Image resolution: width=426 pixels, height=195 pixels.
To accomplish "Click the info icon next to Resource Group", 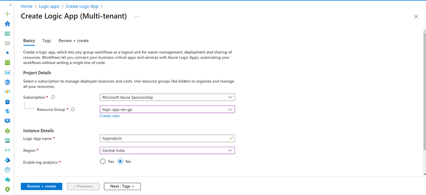I will coord(73,109).
